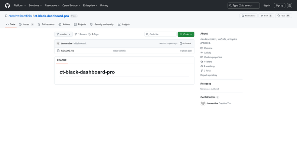This screenshot has height=167, width=297.
Task: Open the Resources menu
Action: click(x=52, y=6)
